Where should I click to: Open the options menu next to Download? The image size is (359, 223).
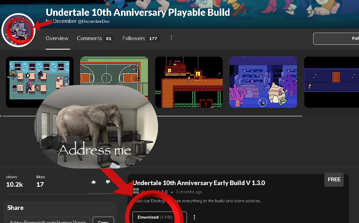click(194, 217)
